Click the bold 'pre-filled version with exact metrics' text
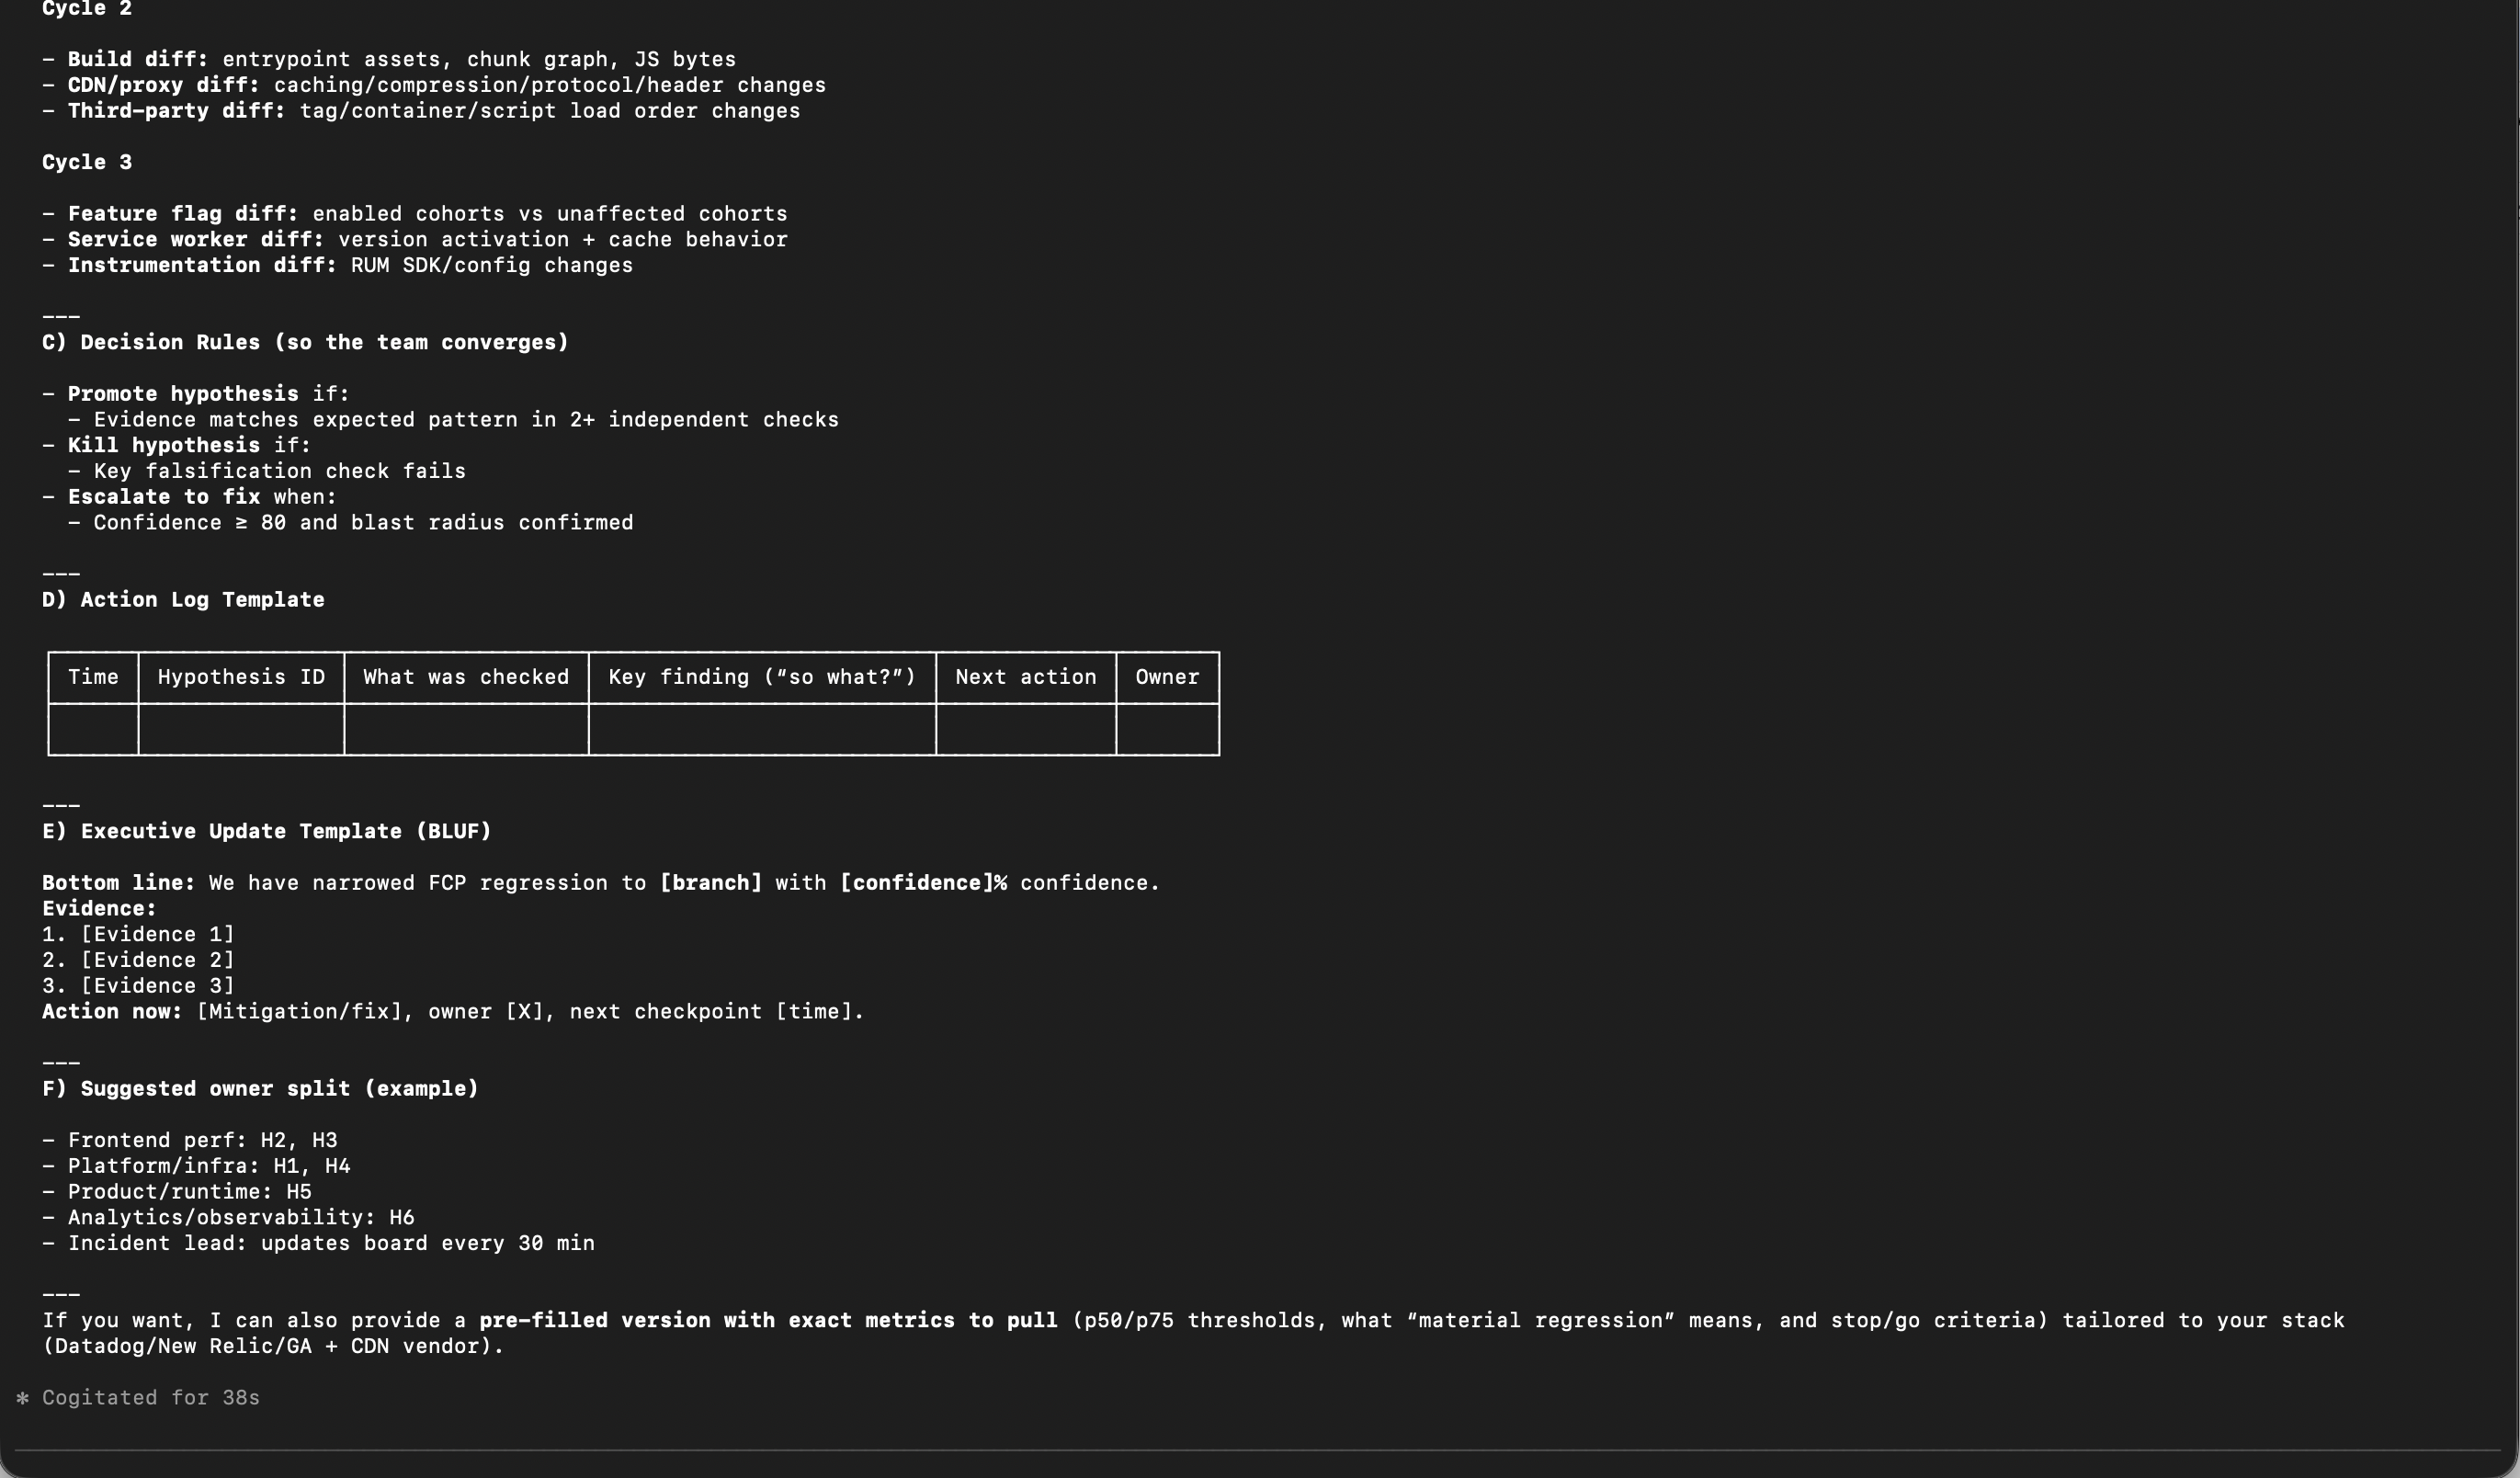 (x=767, y=1321)
